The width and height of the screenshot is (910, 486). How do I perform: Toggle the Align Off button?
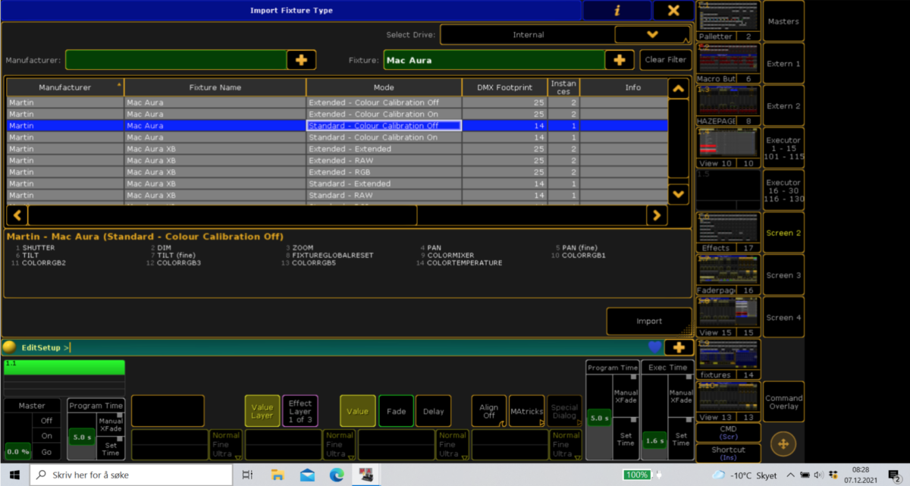point(489,411)
